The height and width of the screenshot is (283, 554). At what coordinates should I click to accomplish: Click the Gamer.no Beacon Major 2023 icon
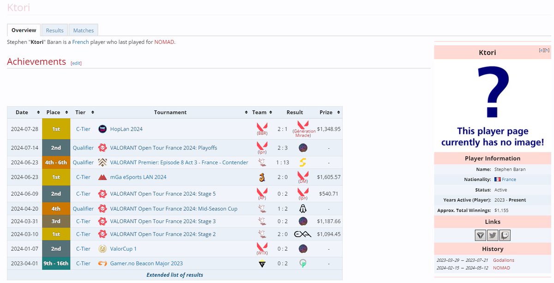tap(102, 264)
